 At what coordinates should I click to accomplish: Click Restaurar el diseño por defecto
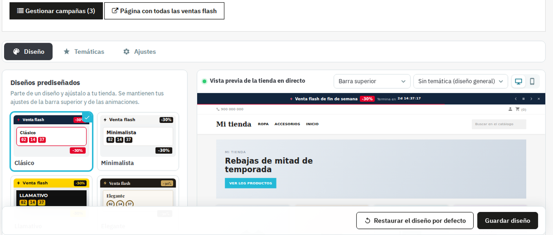415,221
